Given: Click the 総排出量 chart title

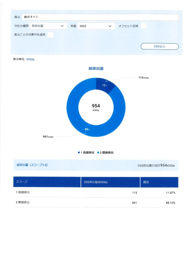Looking at the screenshot, I should click(96, 68).
